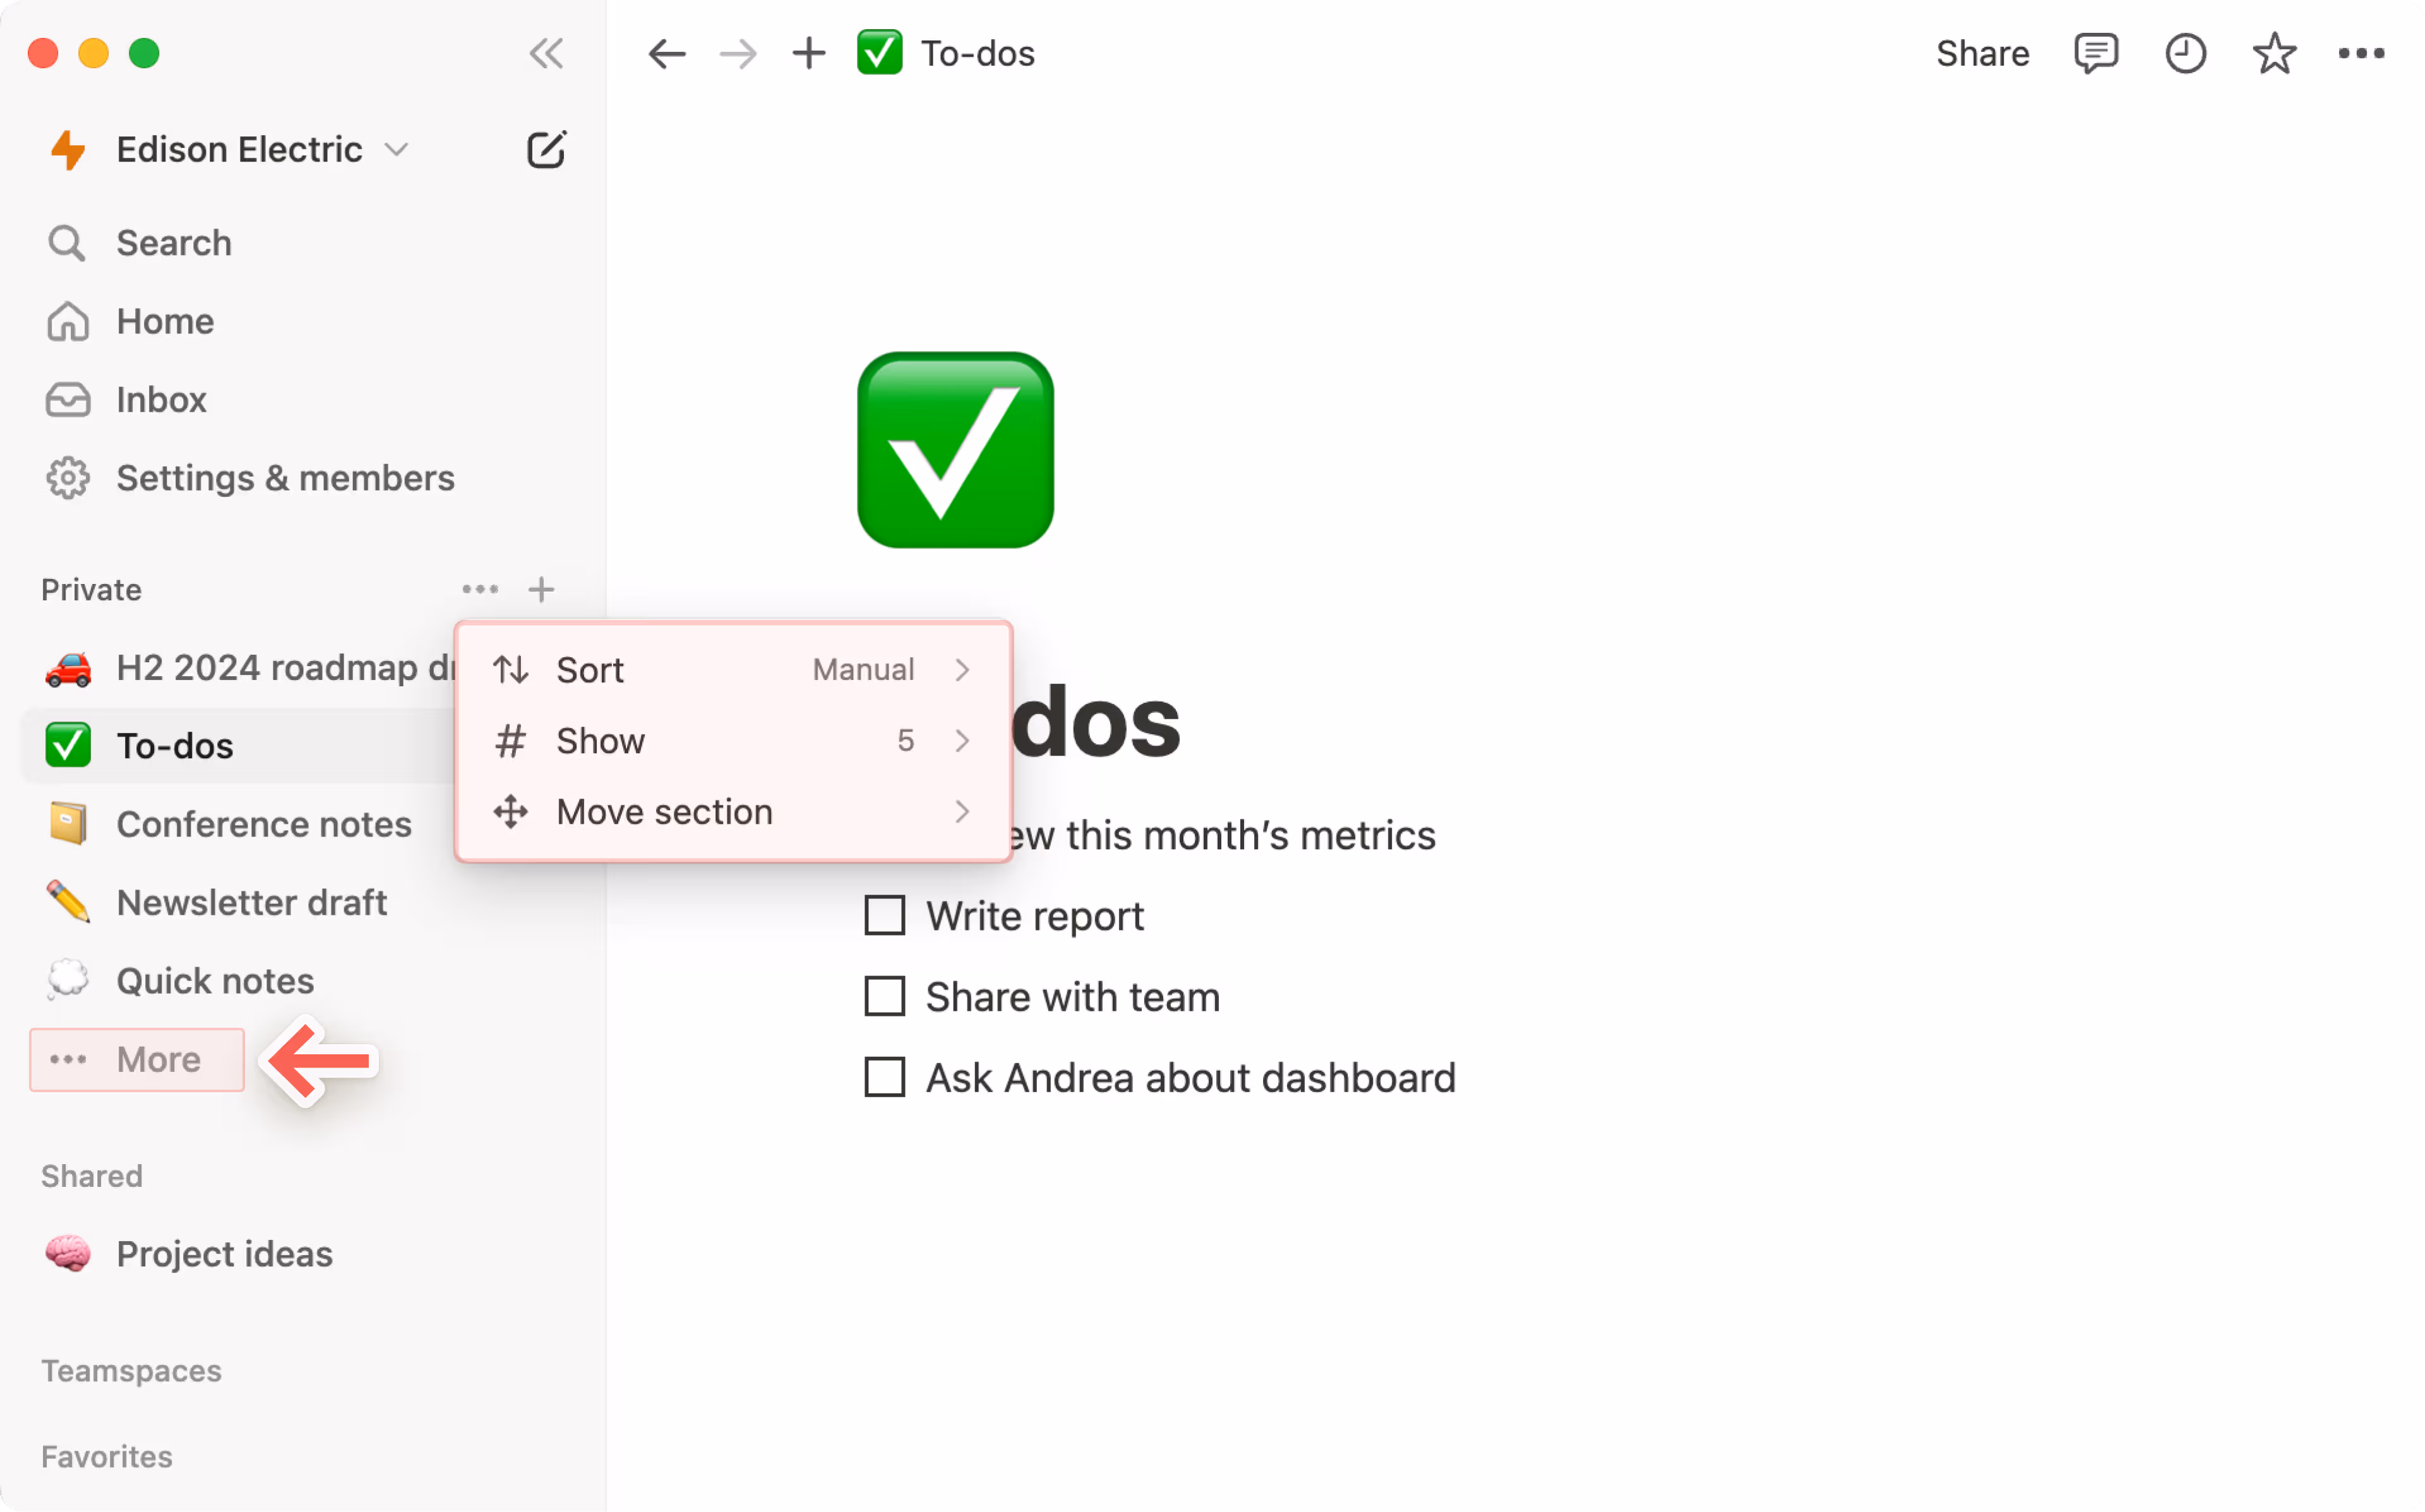The image size is (2425, 1512).
Task: Open Project ideas shared page
Action: click(224, 1253)
